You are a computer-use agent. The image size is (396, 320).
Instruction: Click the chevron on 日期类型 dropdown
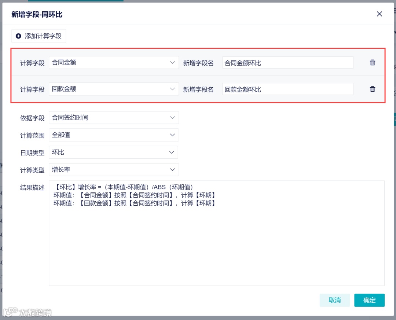pos(172,152)
